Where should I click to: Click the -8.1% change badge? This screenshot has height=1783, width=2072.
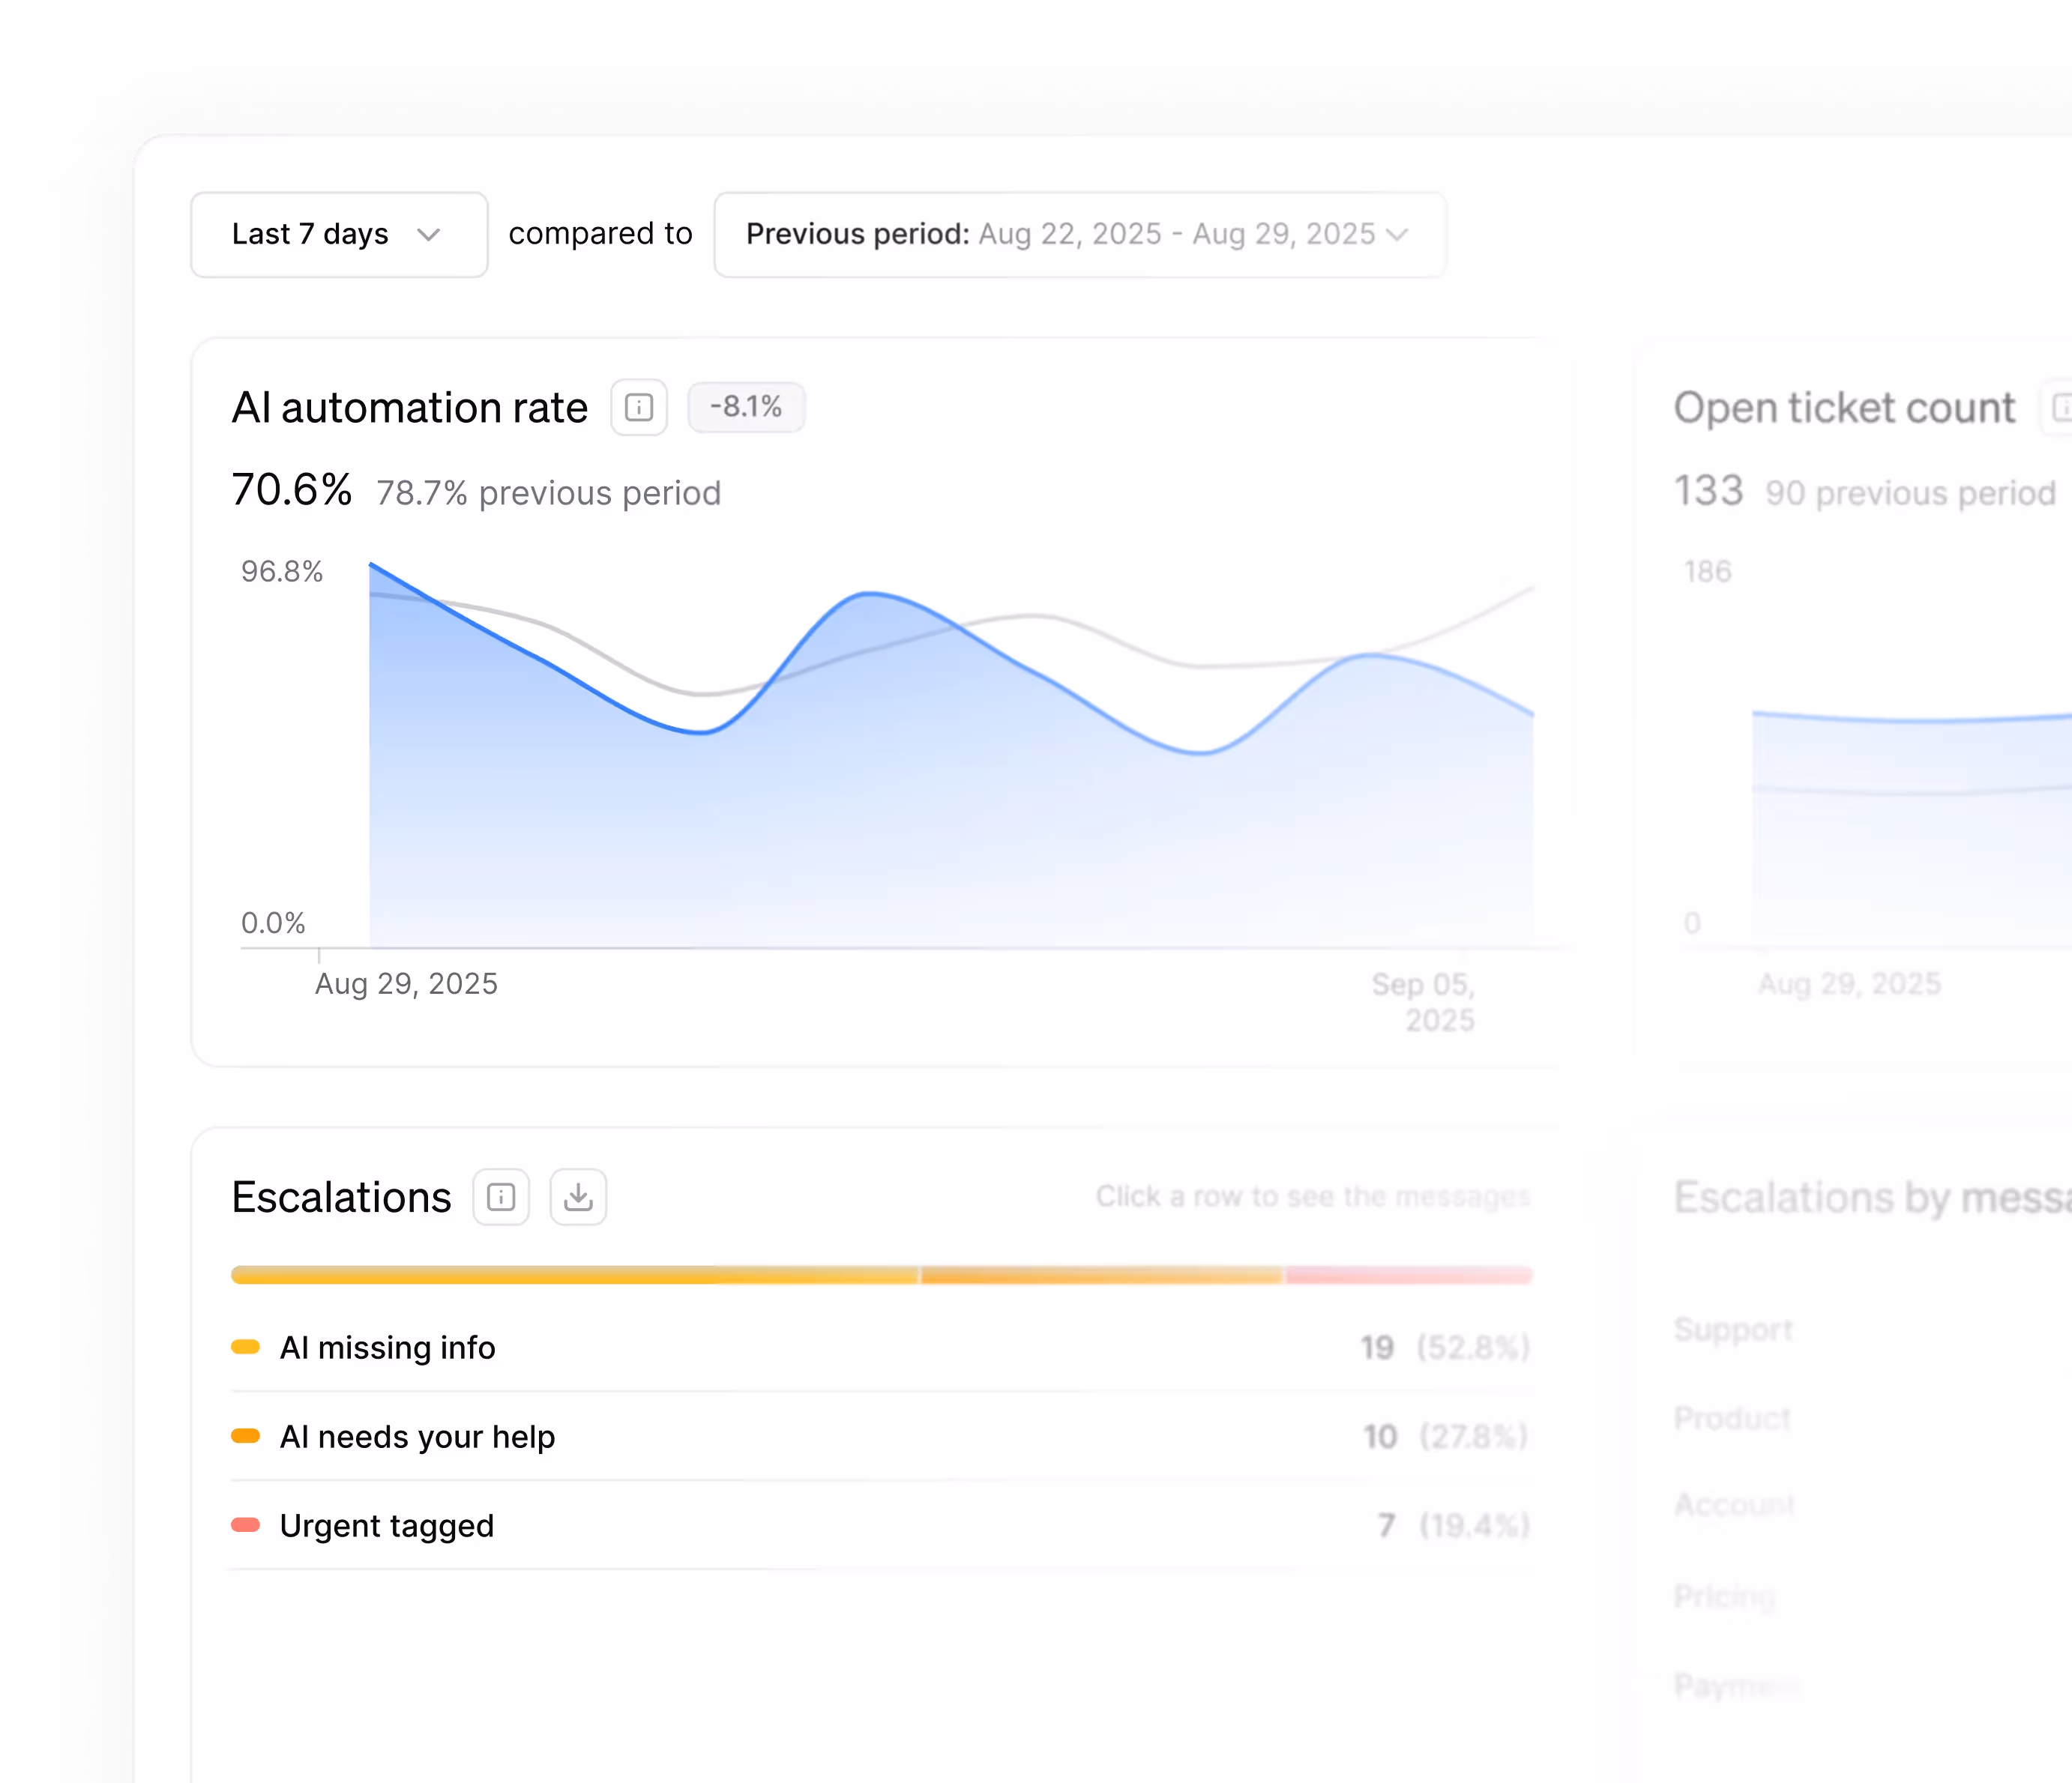[746, 407]
